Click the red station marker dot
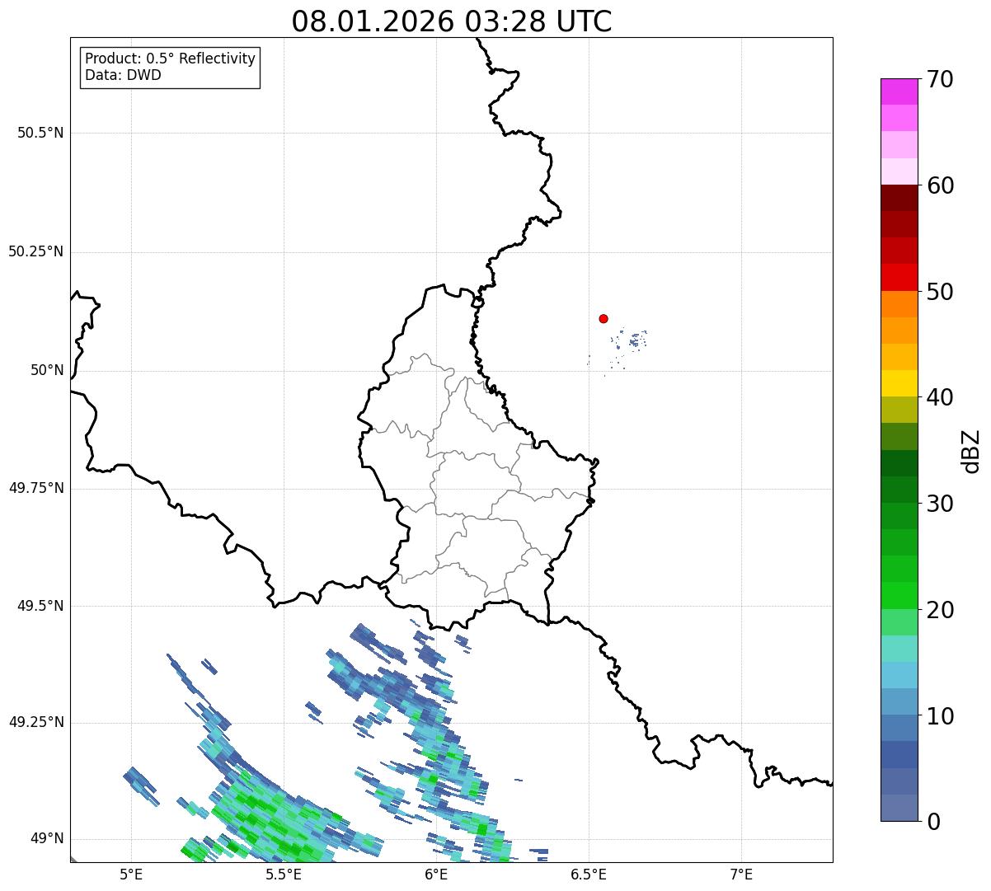The width and height of the screenshot is (991, 891). [604, 318]
